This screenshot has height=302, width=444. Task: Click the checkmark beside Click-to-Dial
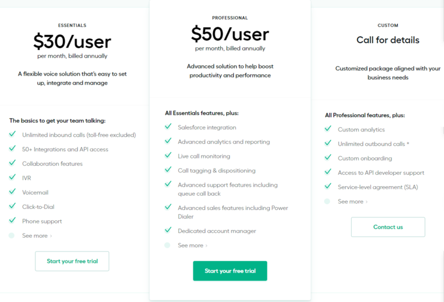(x=12, y=207)
